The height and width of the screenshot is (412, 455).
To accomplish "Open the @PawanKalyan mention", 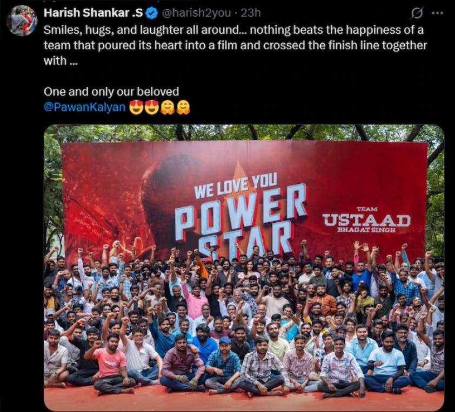I will coord(84,107).
